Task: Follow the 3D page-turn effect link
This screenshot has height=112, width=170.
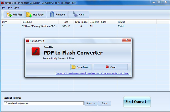Action: tap(92, 73)
